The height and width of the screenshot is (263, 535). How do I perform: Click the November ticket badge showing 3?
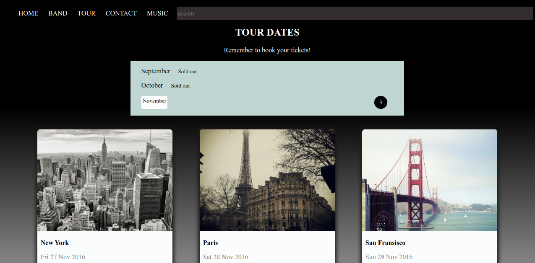380,102
